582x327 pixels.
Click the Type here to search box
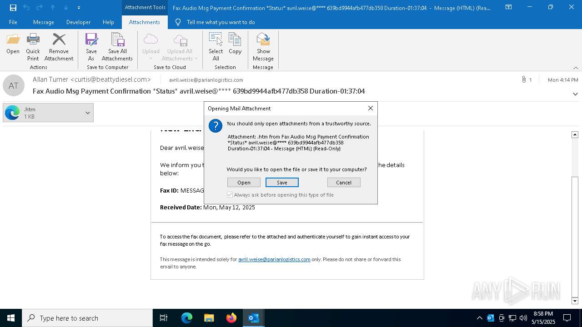(x=87, y=318)
